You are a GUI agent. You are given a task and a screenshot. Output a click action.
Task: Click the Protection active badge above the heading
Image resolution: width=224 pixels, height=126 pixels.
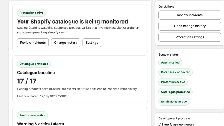point(31,13)
